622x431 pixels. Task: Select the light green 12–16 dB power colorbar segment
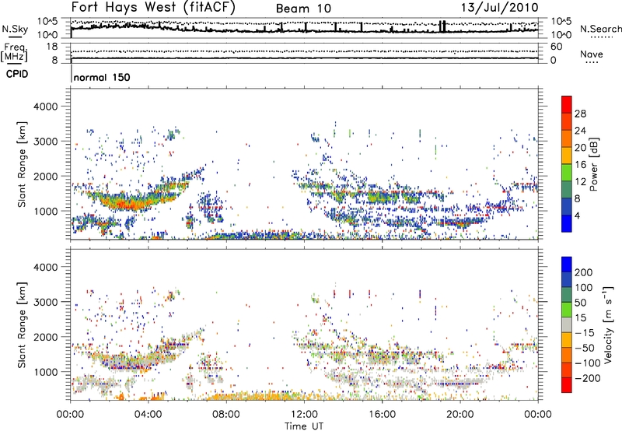[x=567, y=172]
